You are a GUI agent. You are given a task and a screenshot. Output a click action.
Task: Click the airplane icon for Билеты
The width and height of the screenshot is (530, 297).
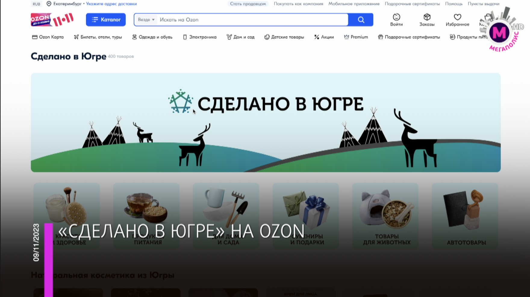point(76,37)
